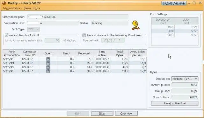
Task: Click the Run button
Action: [78, 114]
